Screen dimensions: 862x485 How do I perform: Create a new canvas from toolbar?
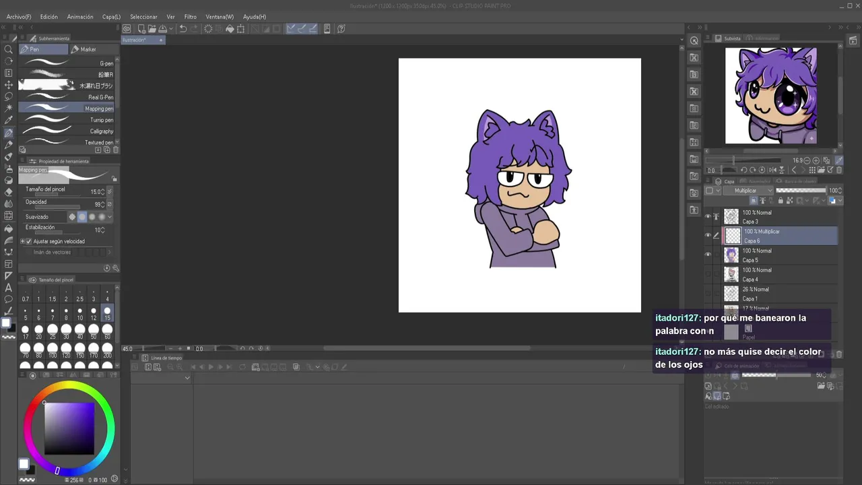pos(141,29)
